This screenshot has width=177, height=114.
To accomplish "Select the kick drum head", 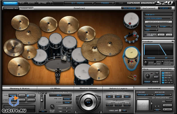I will click(x=58, y=65).
